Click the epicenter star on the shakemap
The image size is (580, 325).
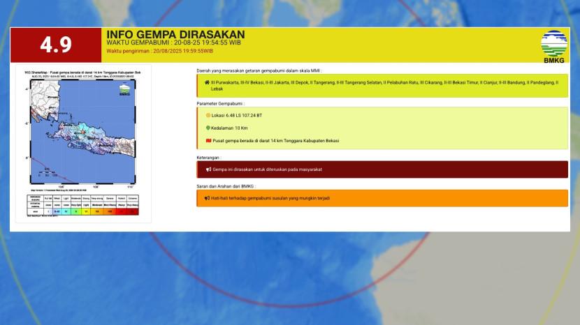click(x=82, y=130)
